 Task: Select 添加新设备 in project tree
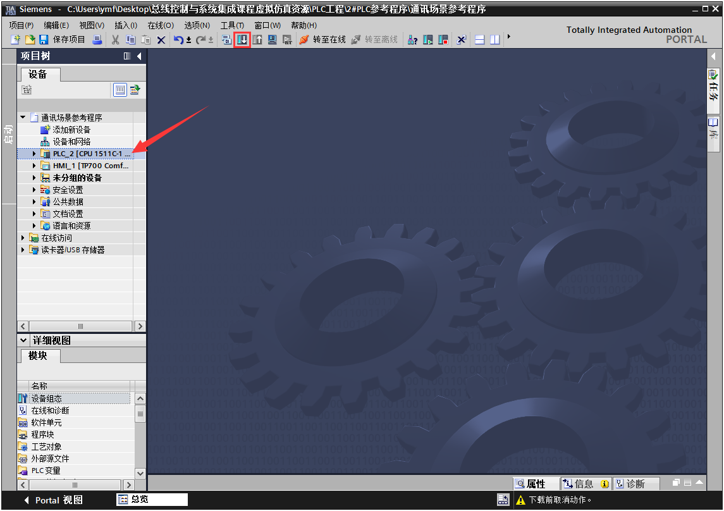tap(71, 130)
